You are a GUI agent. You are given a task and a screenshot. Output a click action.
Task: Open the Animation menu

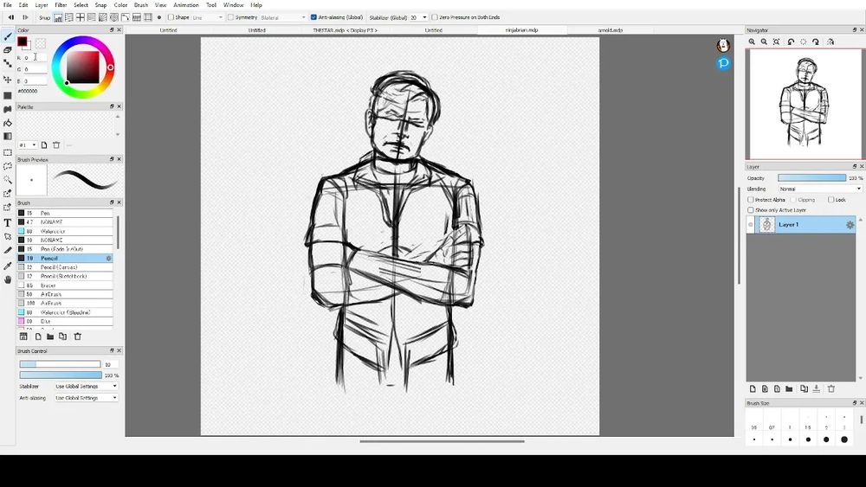point(186,5)
